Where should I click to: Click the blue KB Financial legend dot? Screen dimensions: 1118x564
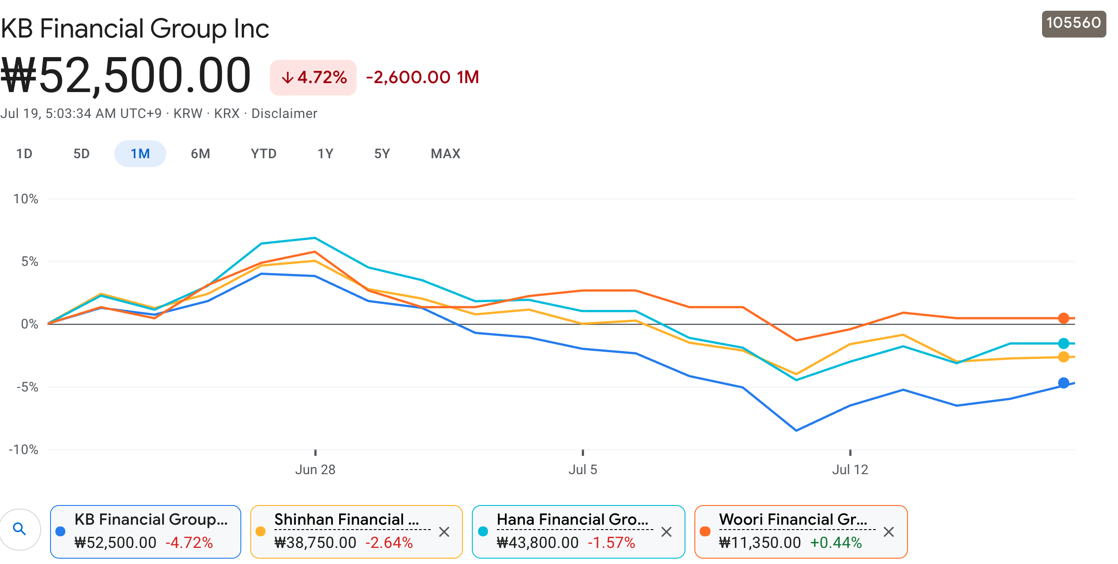click(60, 531)
